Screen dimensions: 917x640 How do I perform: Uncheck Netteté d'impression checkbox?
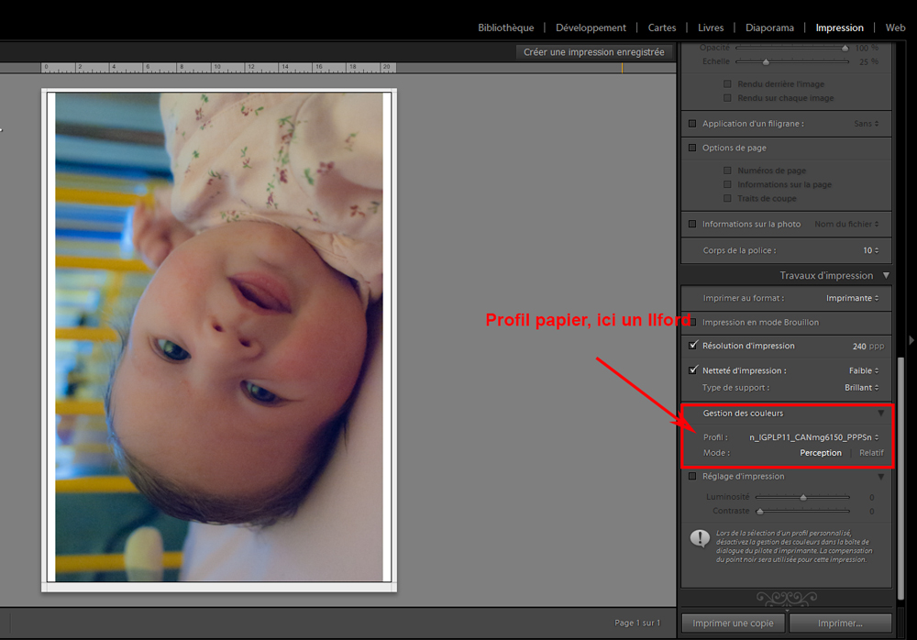pyautogui.click(x=693, y=370)
